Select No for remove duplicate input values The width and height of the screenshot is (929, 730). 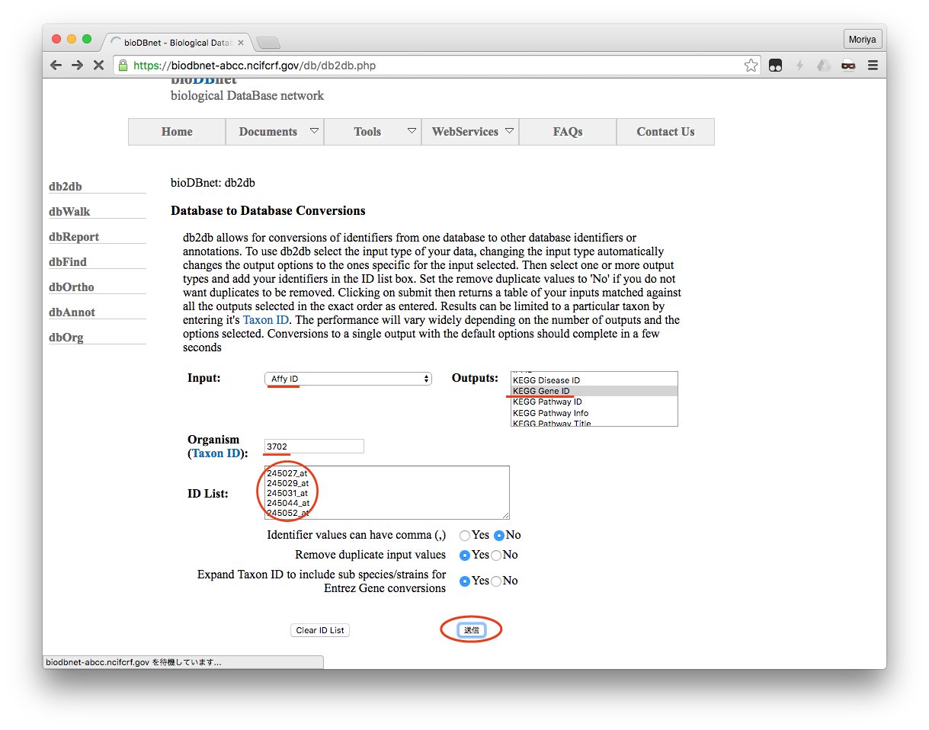point(496,556)
